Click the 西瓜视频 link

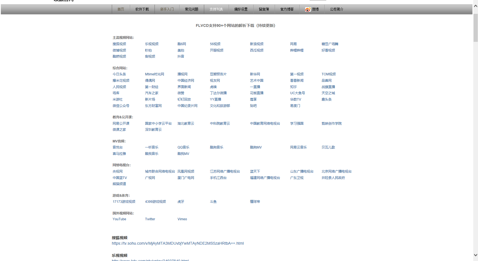257,50
